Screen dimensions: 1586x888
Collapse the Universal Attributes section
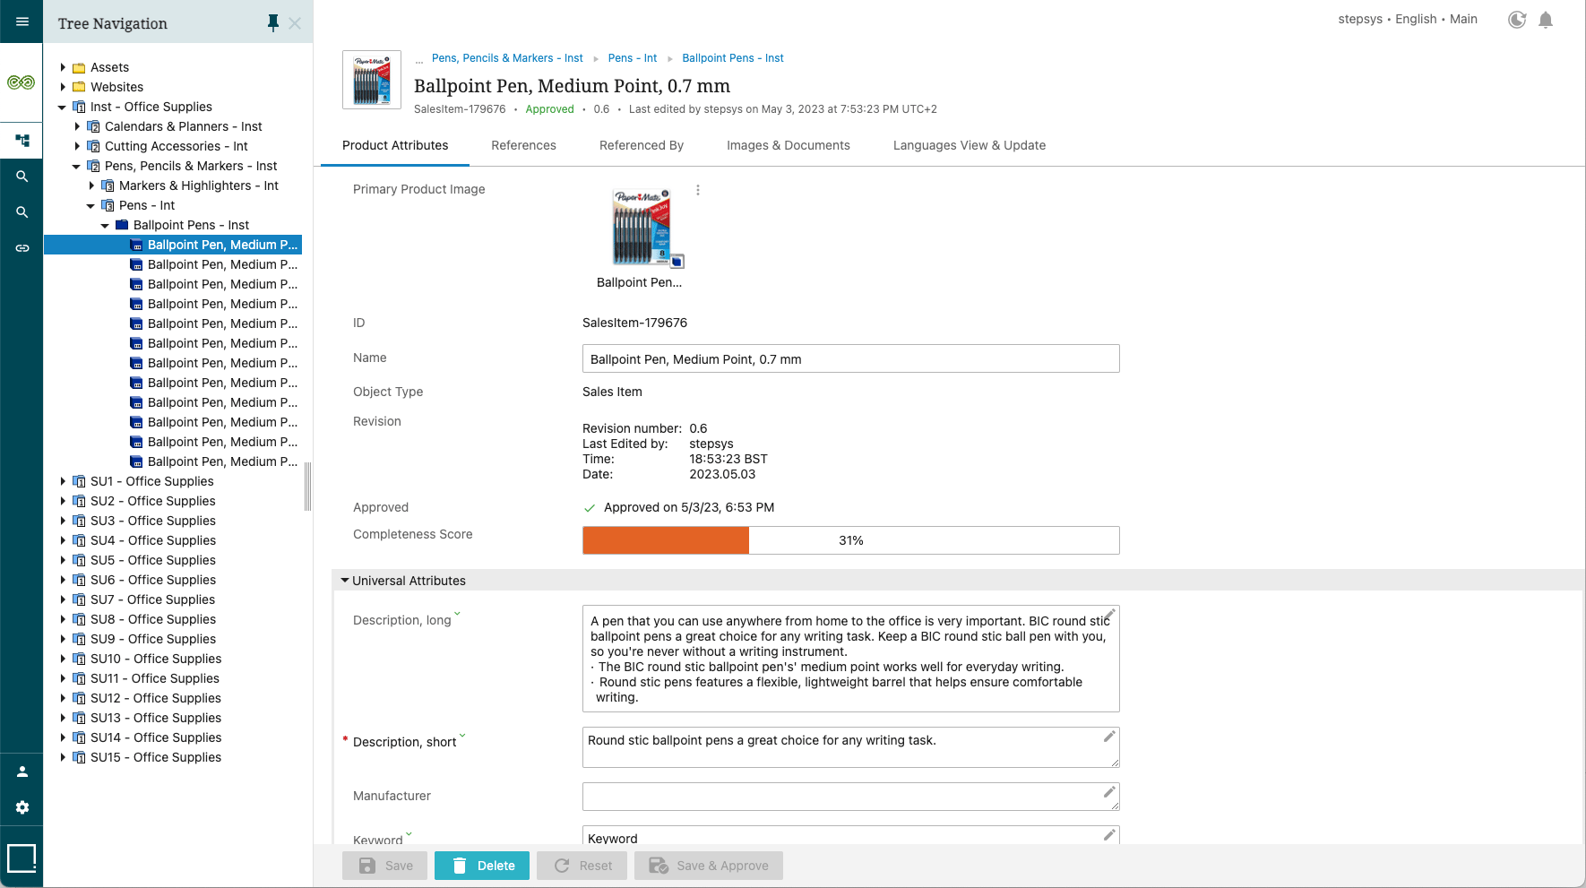tap(345, 581)
